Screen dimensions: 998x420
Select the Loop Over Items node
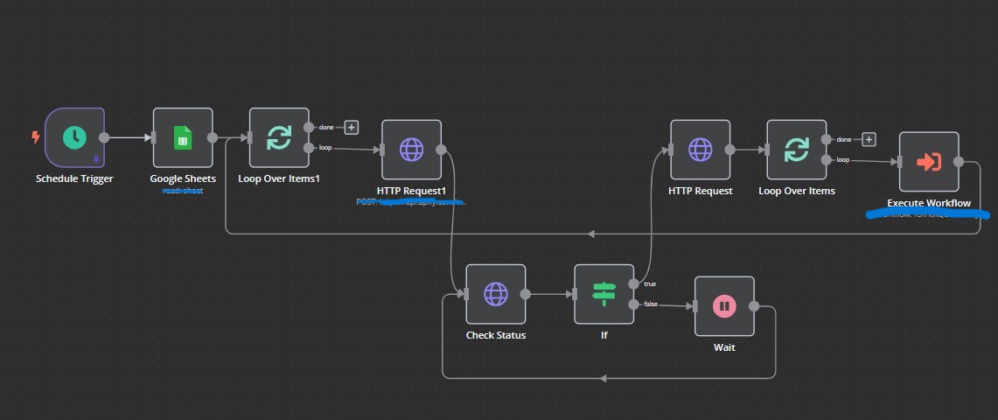pyautogui.click(x=796, y=150)
